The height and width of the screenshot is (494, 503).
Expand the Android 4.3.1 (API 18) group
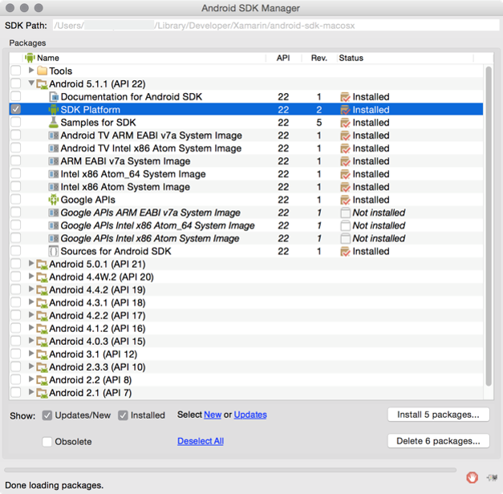pos(31,302)
